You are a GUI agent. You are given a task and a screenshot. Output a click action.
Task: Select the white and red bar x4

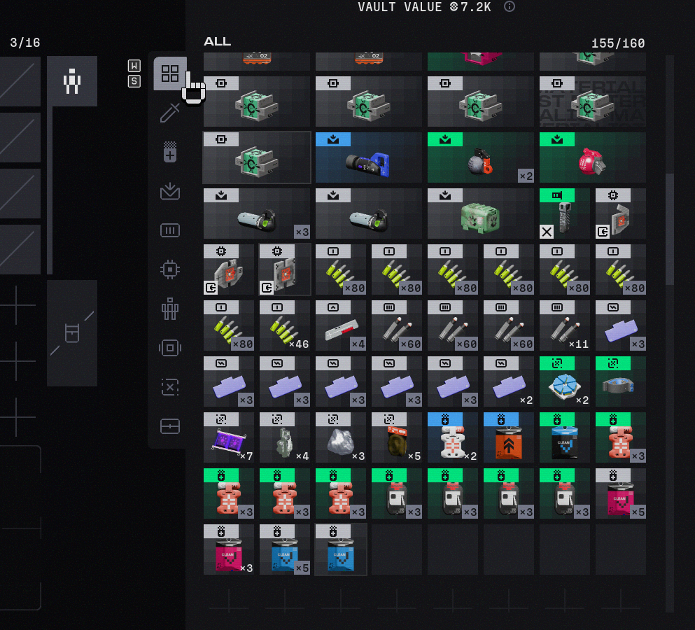point(340,326)
